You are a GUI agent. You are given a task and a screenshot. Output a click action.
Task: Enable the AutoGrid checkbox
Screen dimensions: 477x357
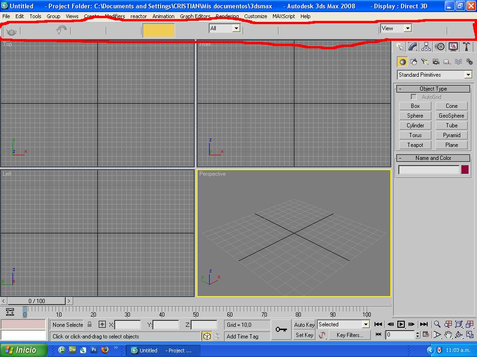tap(414, 97)
